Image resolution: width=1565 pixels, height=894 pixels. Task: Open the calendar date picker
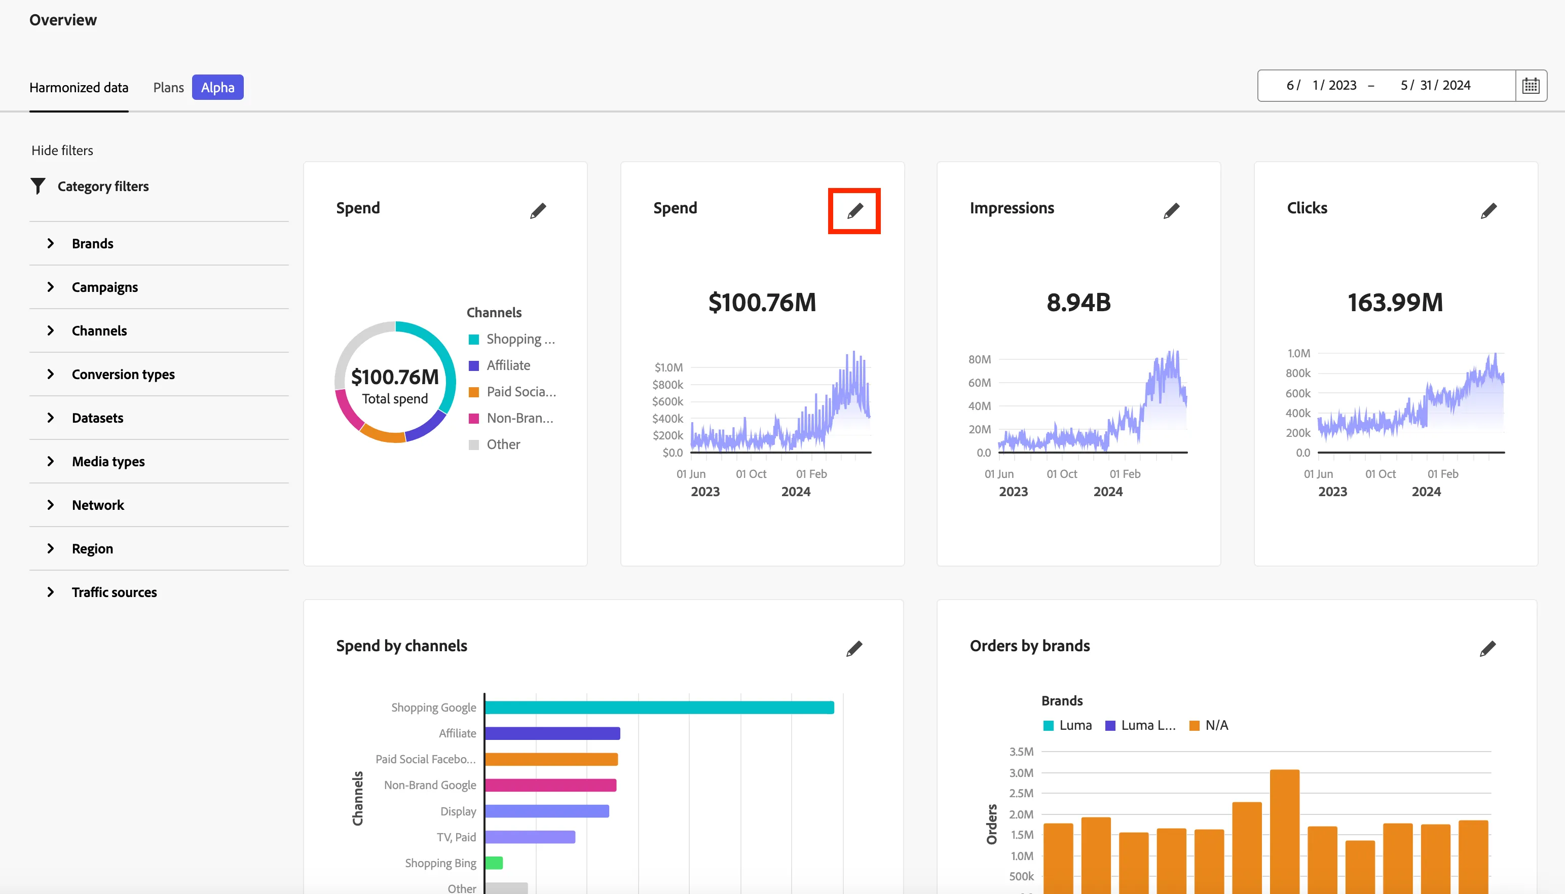coord(1531,85)
